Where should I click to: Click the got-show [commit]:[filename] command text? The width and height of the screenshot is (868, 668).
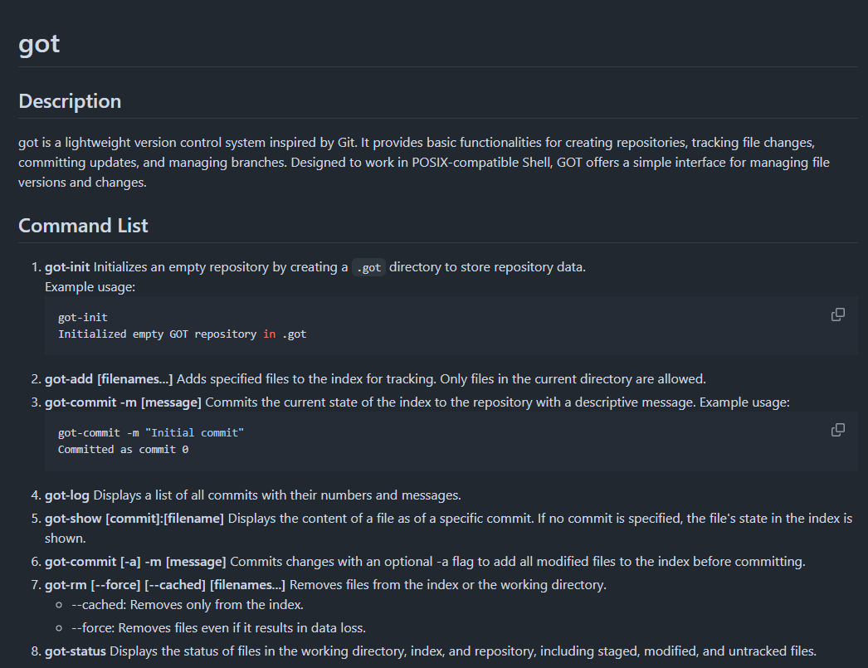134,519
